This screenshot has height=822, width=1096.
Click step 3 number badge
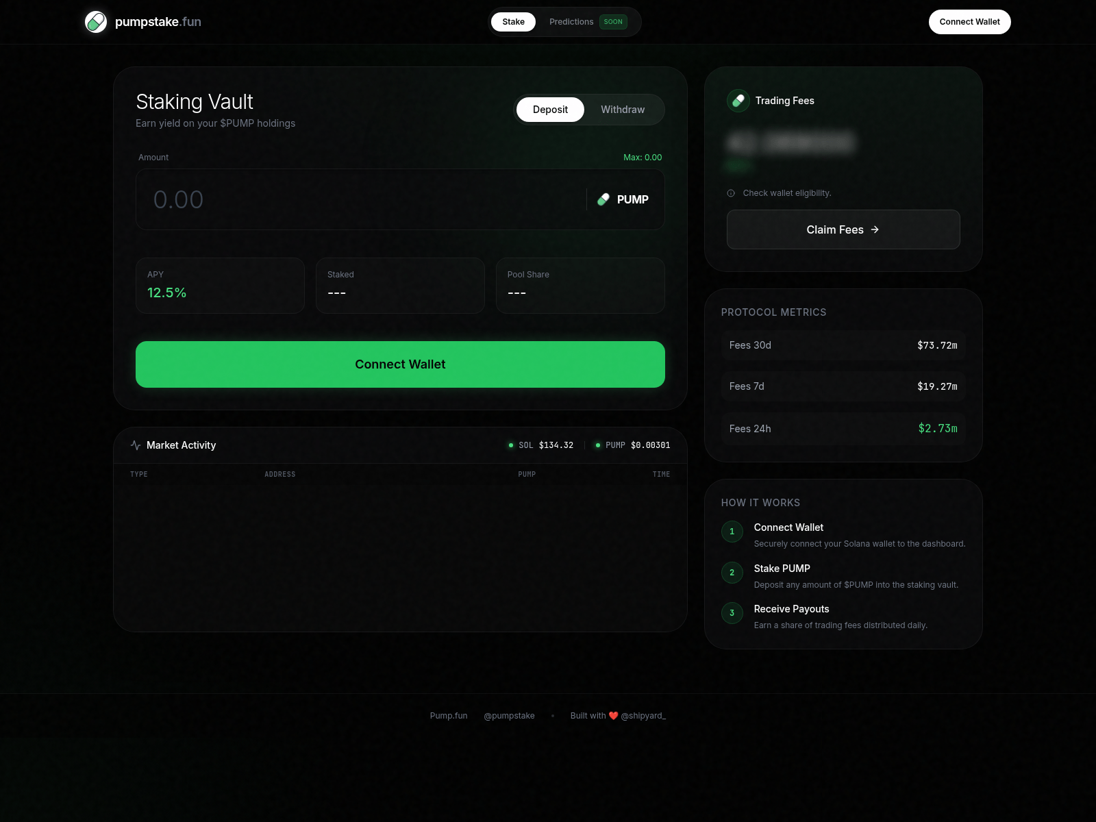[732, 613]
